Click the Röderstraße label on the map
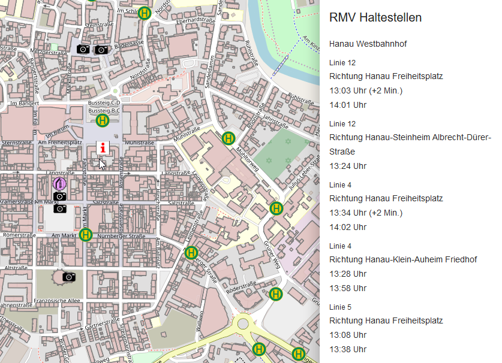502x363 pixels. (241, 288)
